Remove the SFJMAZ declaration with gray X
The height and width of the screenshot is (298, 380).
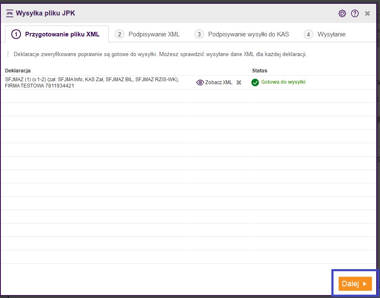tap(239, 82)
